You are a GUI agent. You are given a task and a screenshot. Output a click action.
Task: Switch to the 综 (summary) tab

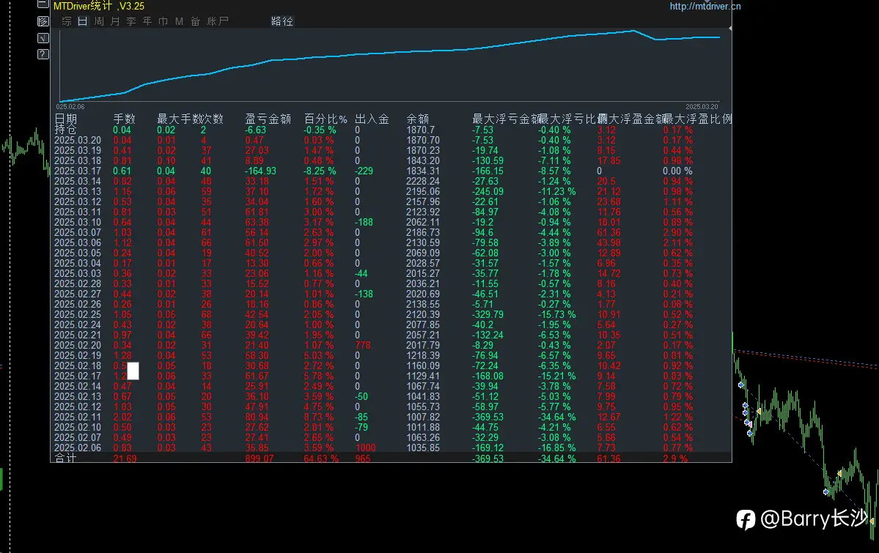[67, 21]
